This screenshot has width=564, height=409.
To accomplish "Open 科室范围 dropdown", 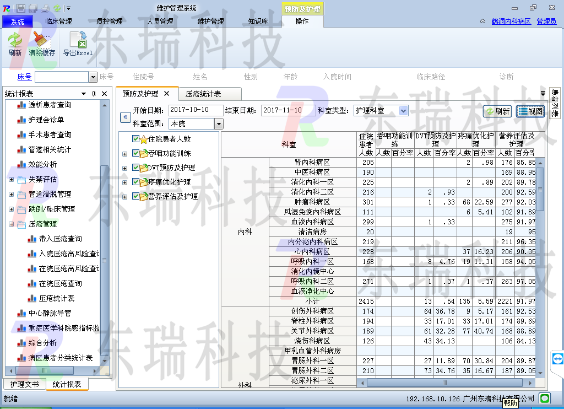I will (218, 124).
